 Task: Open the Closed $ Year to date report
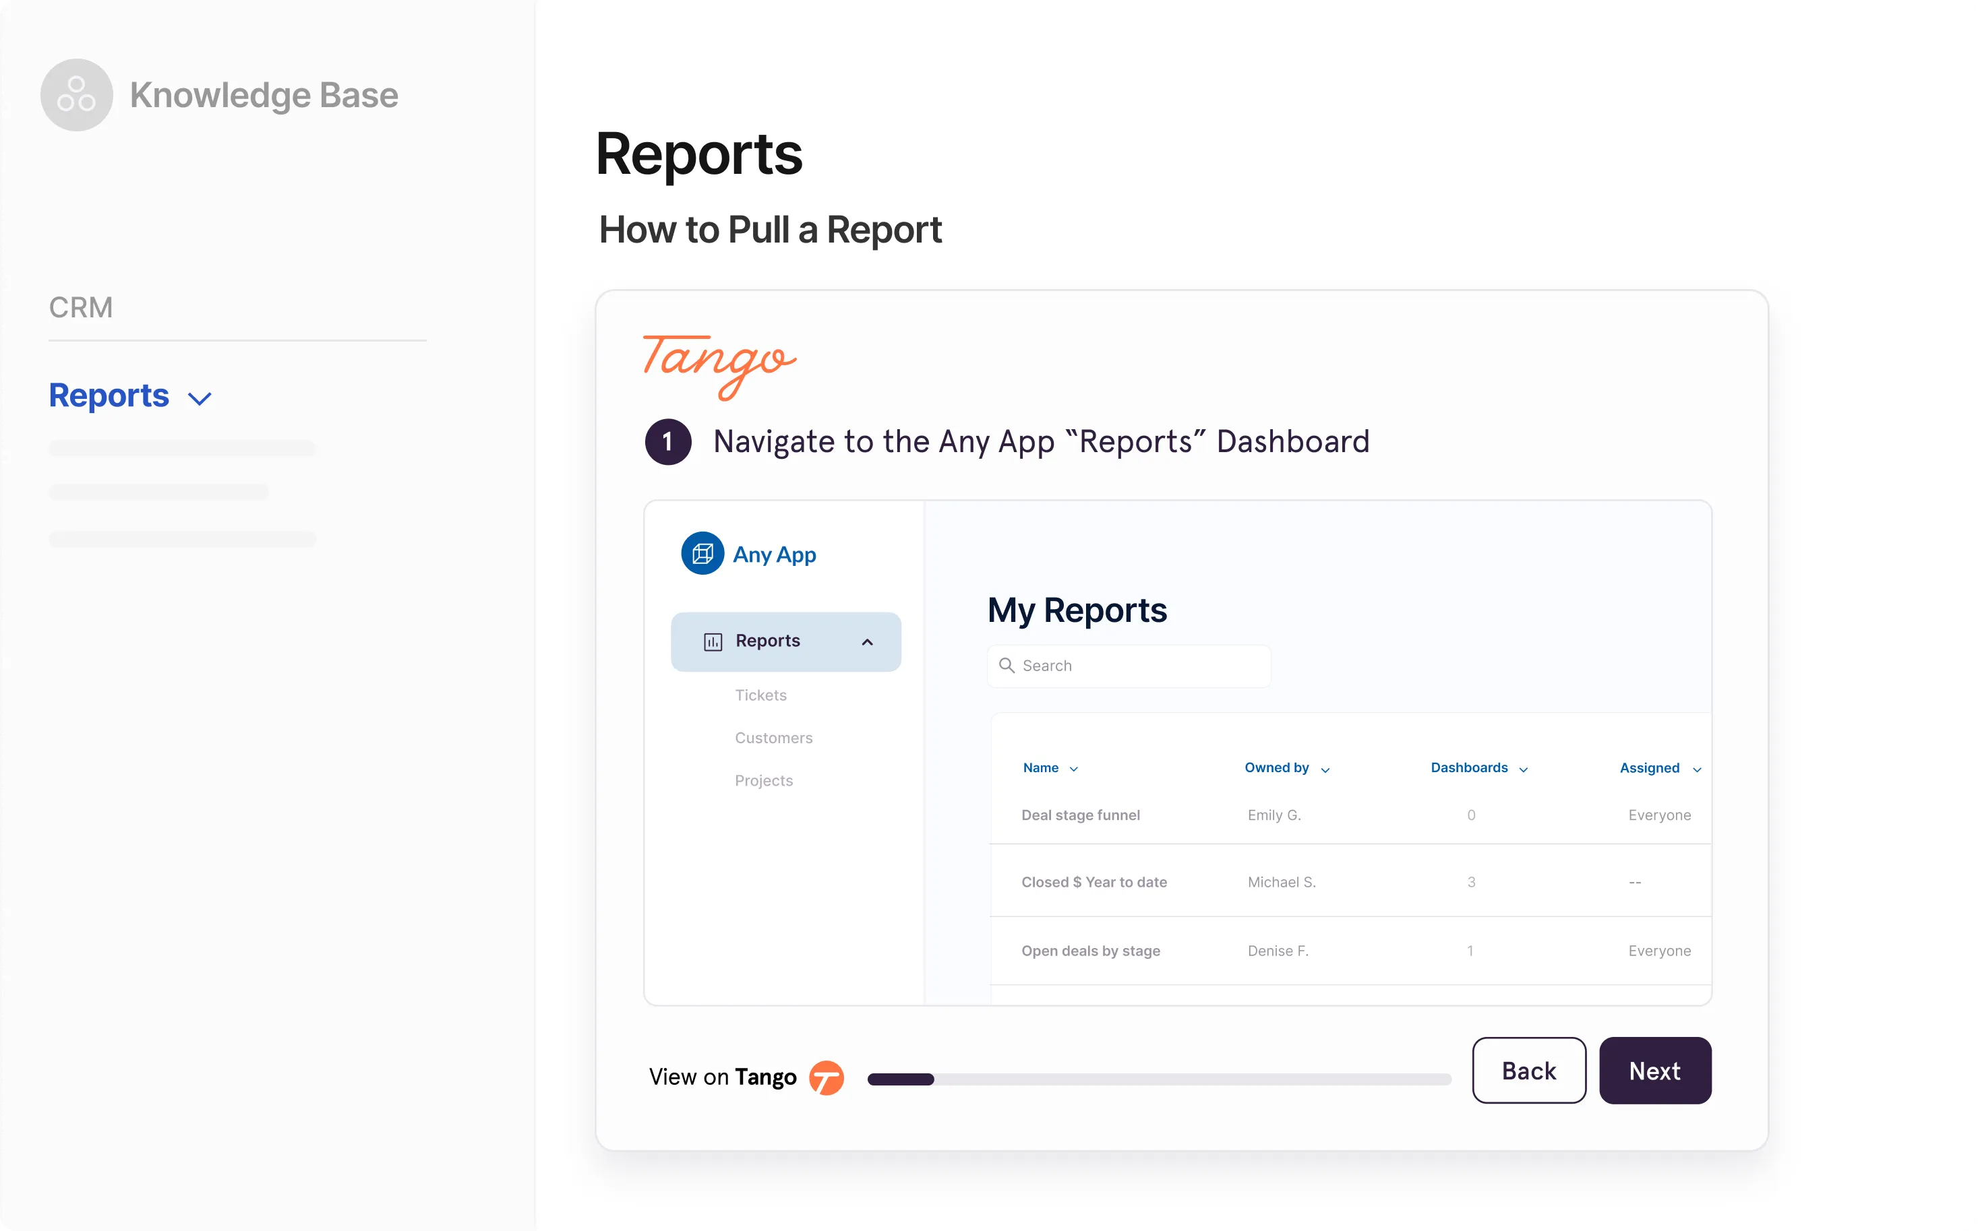pyautogui.click(x=1094, y=882)
